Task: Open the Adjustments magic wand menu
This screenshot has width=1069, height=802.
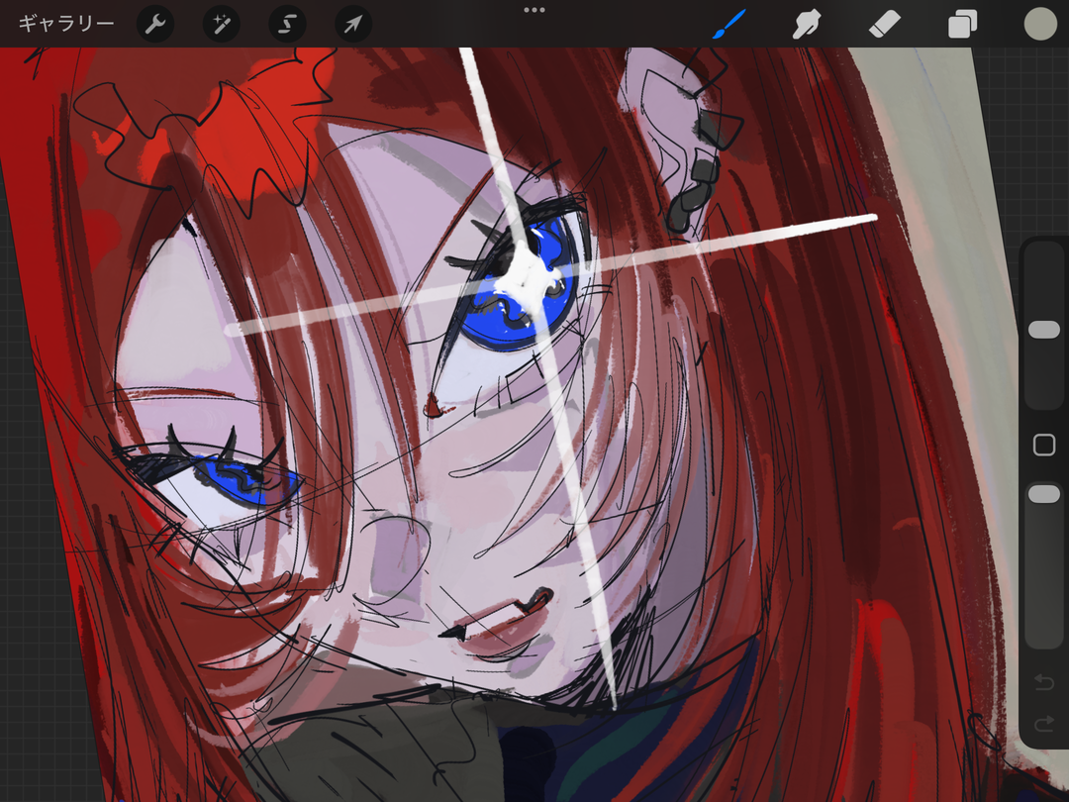Action: (x=221, y=25)
